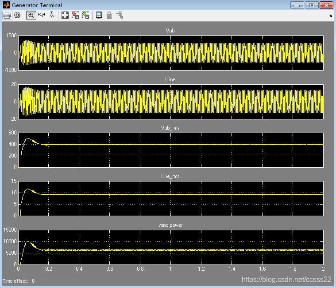The image size is (336, 288).
Task: Click the ILine plot title
Action: pos(170,79)
